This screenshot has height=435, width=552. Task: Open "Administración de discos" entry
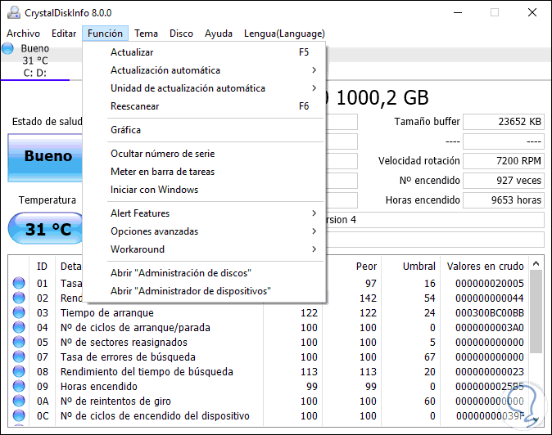(x=204, y=273)
